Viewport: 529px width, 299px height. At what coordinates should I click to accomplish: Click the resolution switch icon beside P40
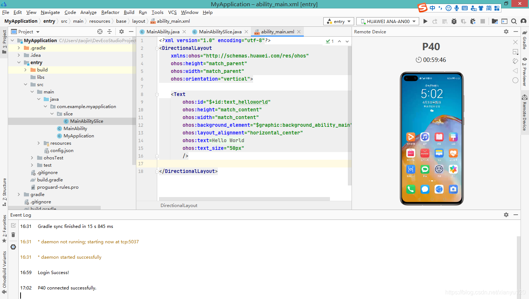515,52
